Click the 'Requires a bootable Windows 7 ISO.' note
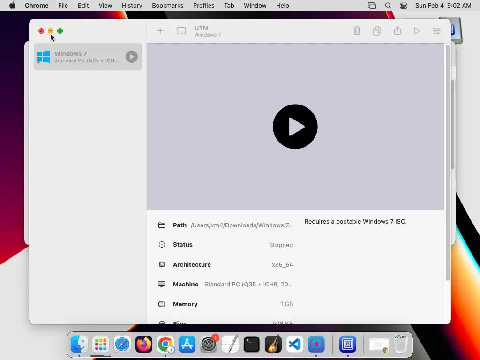 [x=356, y=222]
